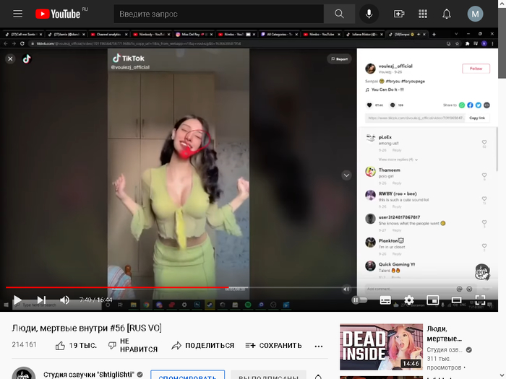Play the video with play button
506x379 pixels.
17,300
